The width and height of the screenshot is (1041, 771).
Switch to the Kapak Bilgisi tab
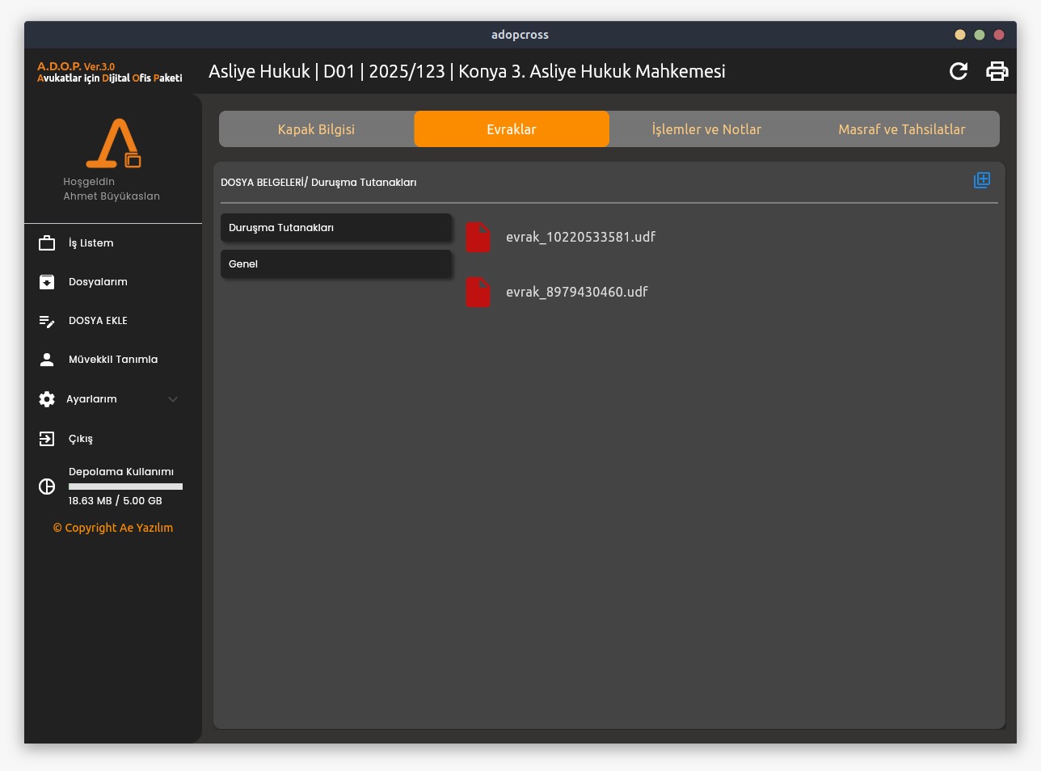click(x=316, y=129)
